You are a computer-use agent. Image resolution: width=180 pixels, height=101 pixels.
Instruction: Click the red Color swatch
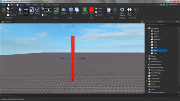tap(91, 10)
